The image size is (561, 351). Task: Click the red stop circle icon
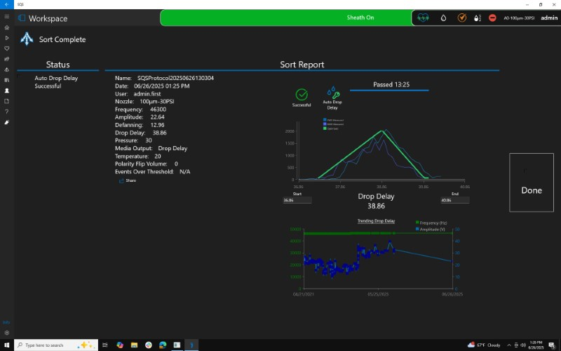492,18
